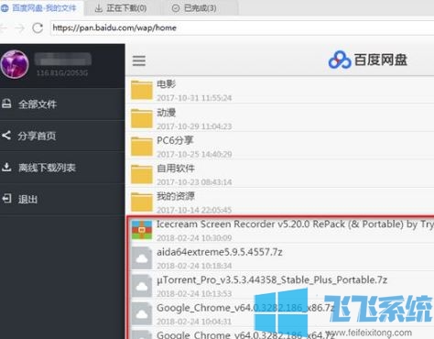The image size is (434, 339).
Task: Open the 动漫 folder icon
Action: click(142, 118)
